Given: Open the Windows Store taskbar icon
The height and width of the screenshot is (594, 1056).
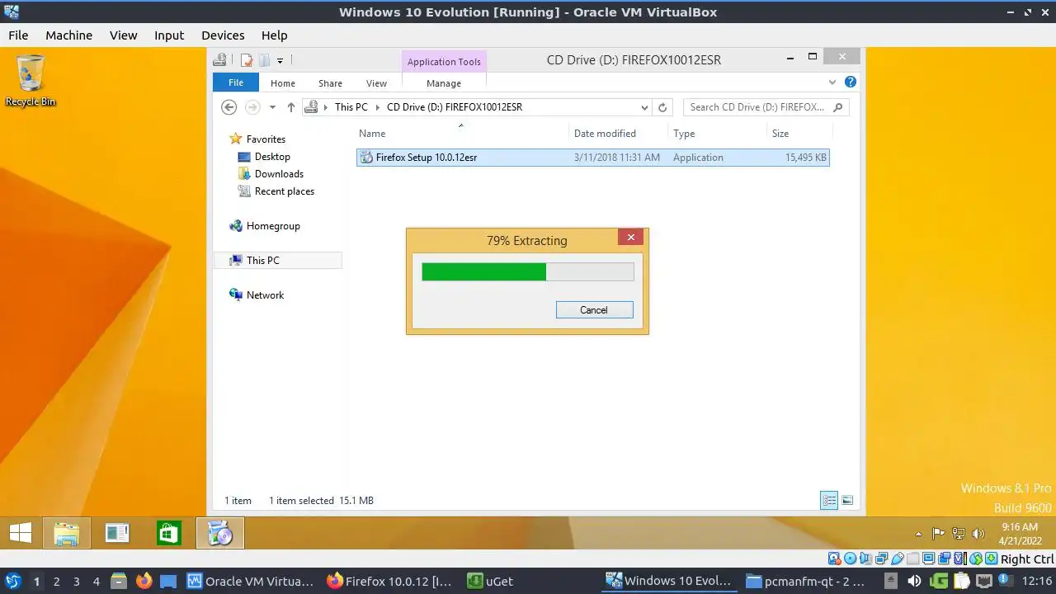Looking at the screenshot, I should click(x=169, y=533).
